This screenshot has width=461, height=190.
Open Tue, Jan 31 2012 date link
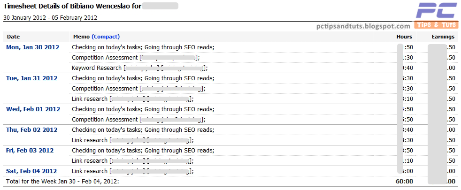coord(32,78)
